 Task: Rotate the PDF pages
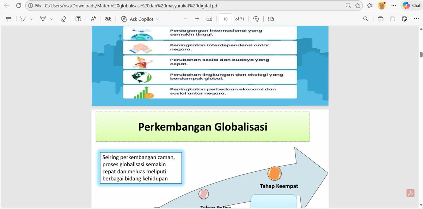tap(256, 19)
